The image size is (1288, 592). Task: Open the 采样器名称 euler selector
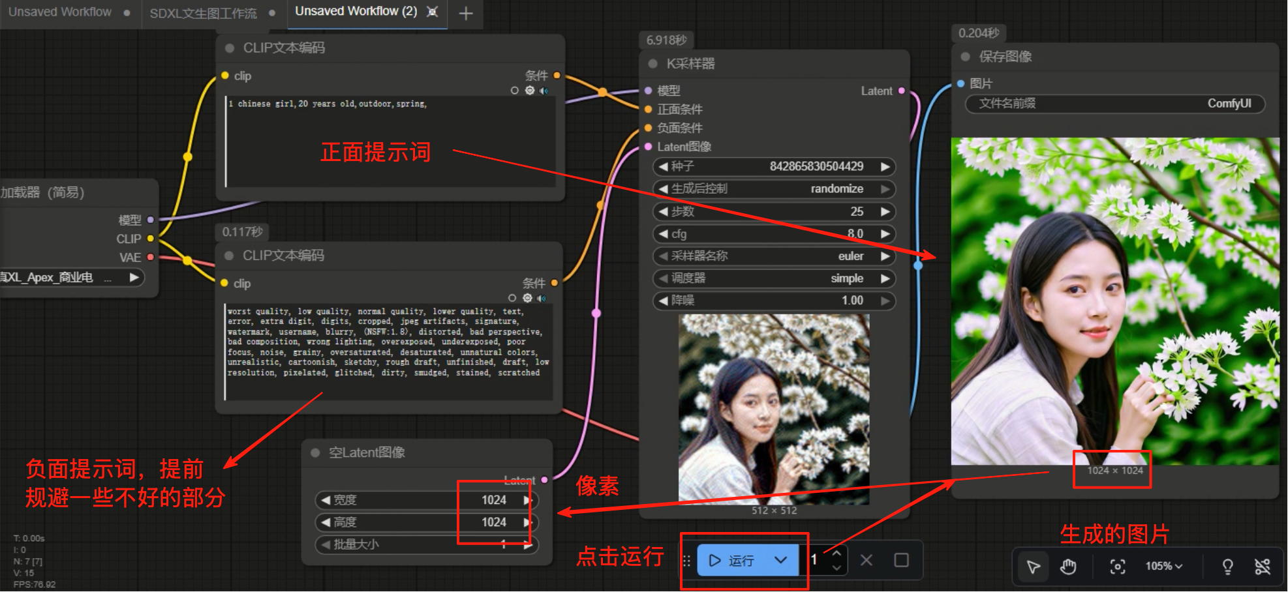(x=774, y=256)
